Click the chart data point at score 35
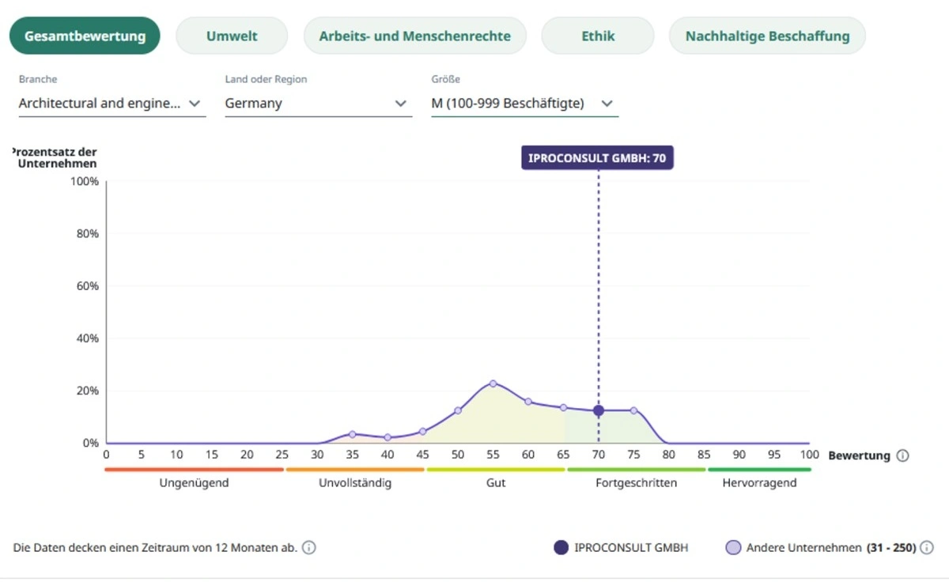This screenshot has width=949, height=582. pyautogui.click(x=352, y=434)
